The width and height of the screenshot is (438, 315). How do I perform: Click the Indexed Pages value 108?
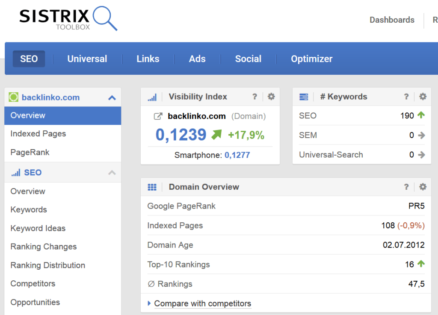[x=388, y=225]
